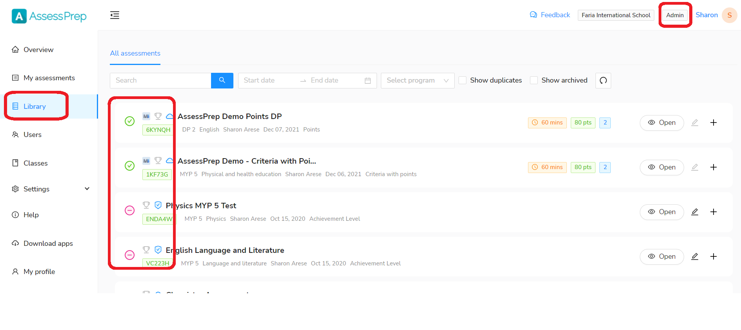Screen dimensions: 741x330
Task: Click Open button for English Language and Literature
Action: 662,257
